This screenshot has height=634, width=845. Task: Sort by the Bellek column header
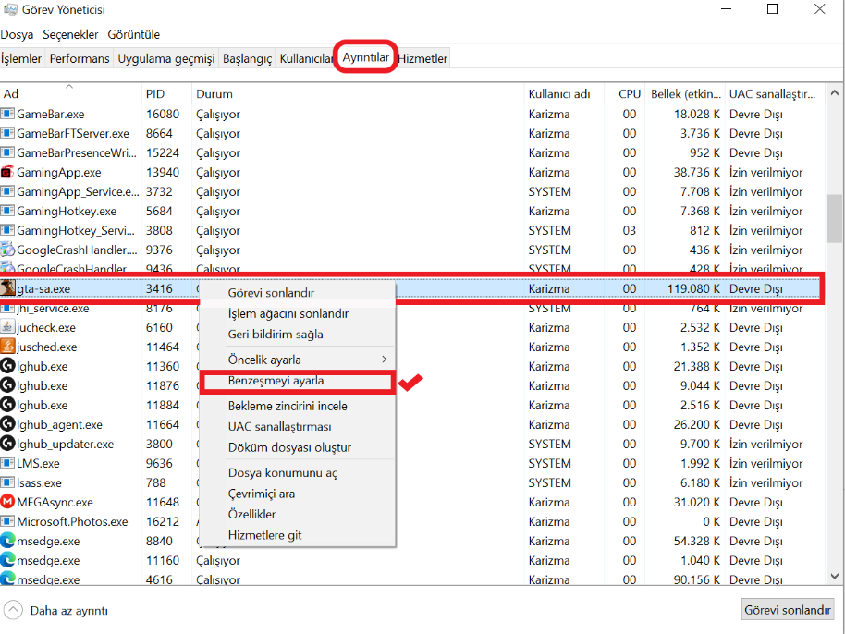[x=685, y=93]
